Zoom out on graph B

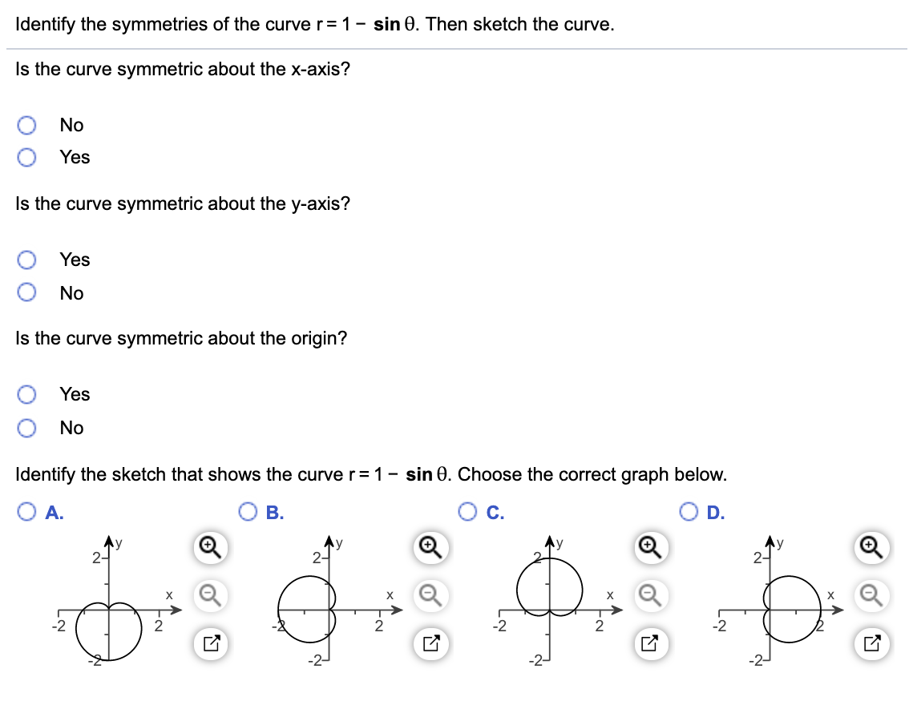(430, 594)
